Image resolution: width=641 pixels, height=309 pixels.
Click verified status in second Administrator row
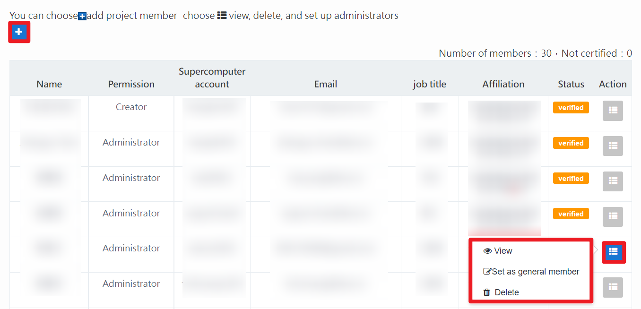571,179
